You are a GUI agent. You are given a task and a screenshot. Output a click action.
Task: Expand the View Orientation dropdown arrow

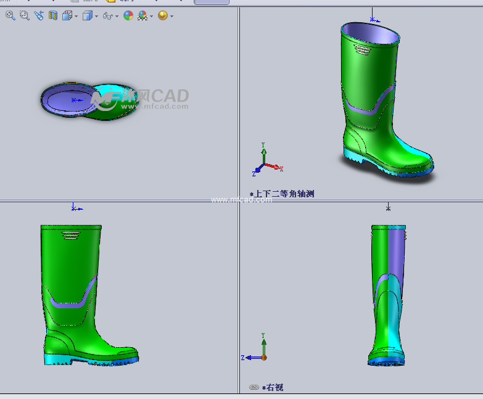click(76, 16)
